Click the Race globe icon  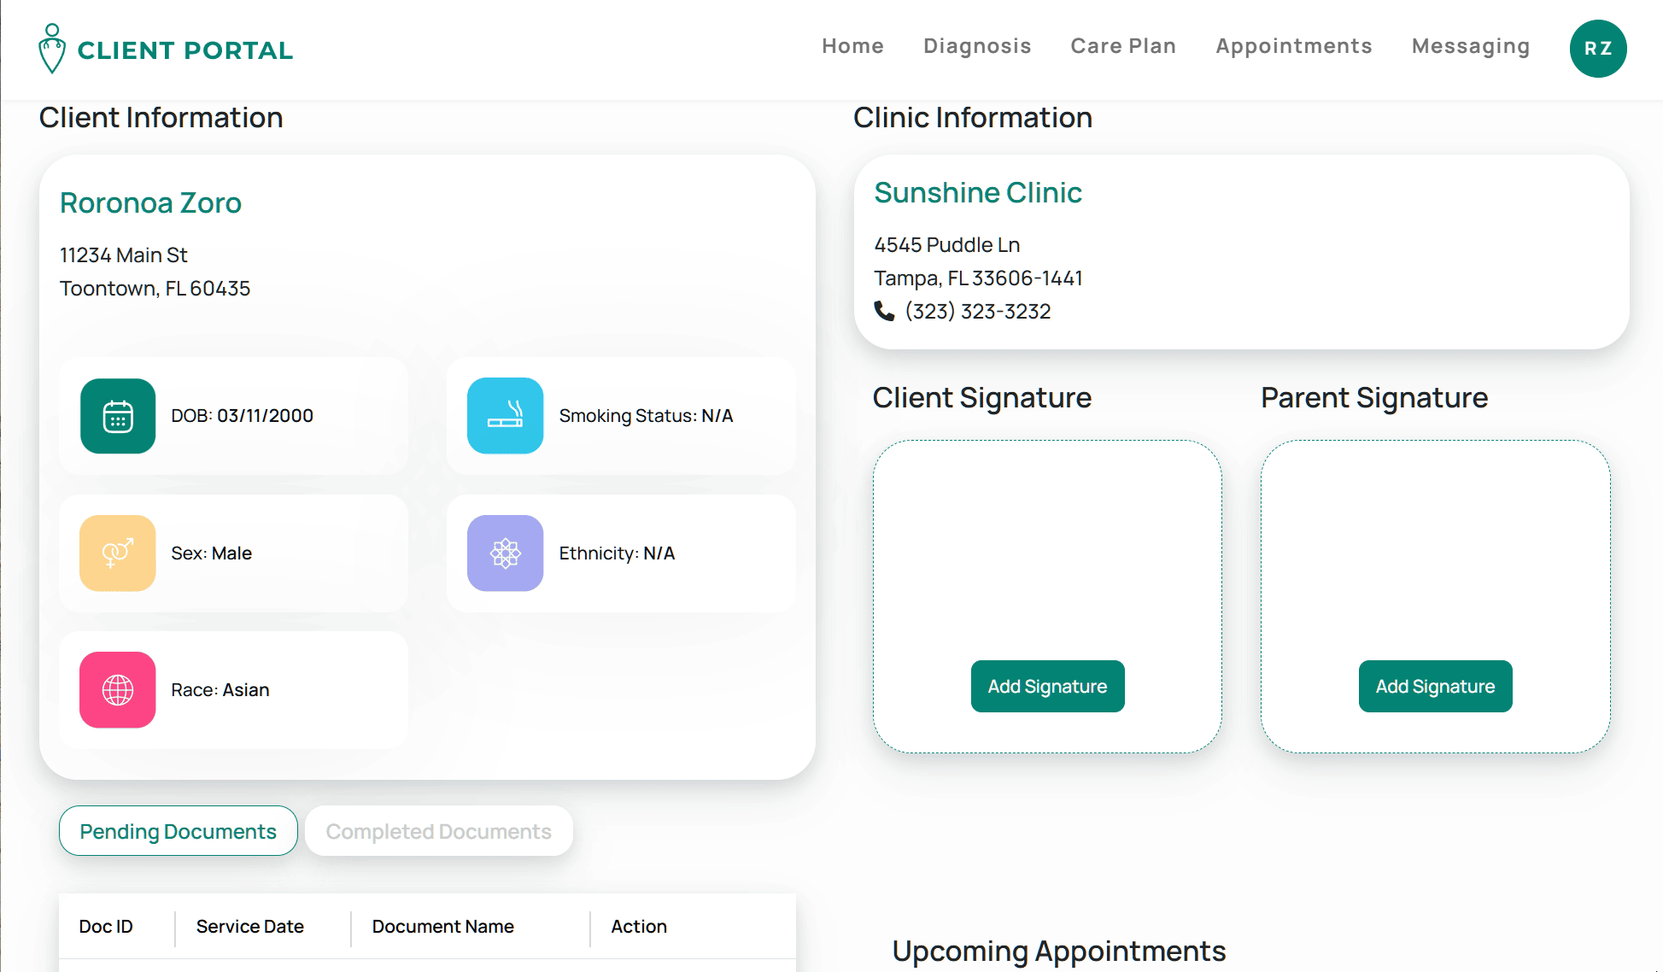tap(118, 689)
